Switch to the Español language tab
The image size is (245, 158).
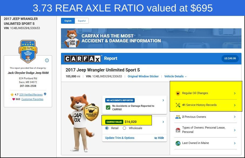(82, 21)
